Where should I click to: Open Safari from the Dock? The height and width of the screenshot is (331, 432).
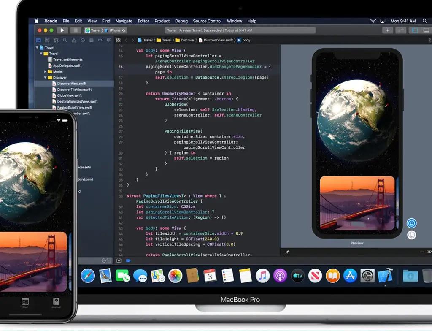(88, 276)
